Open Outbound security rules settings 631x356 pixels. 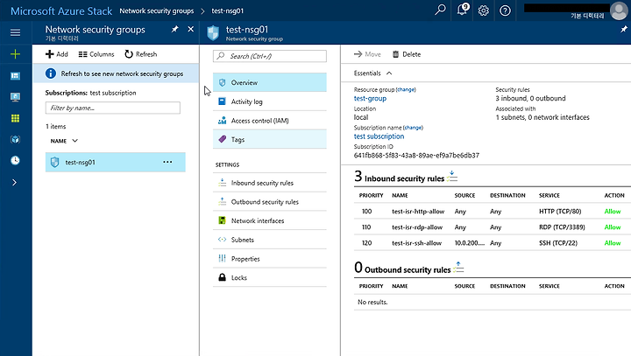[270, 202]
